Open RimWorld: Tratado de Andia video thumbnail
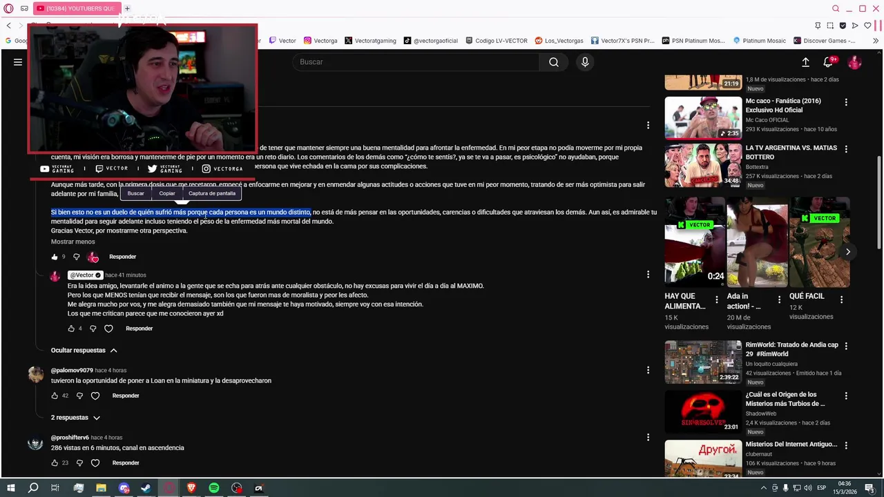 click(x=703, y=362)
